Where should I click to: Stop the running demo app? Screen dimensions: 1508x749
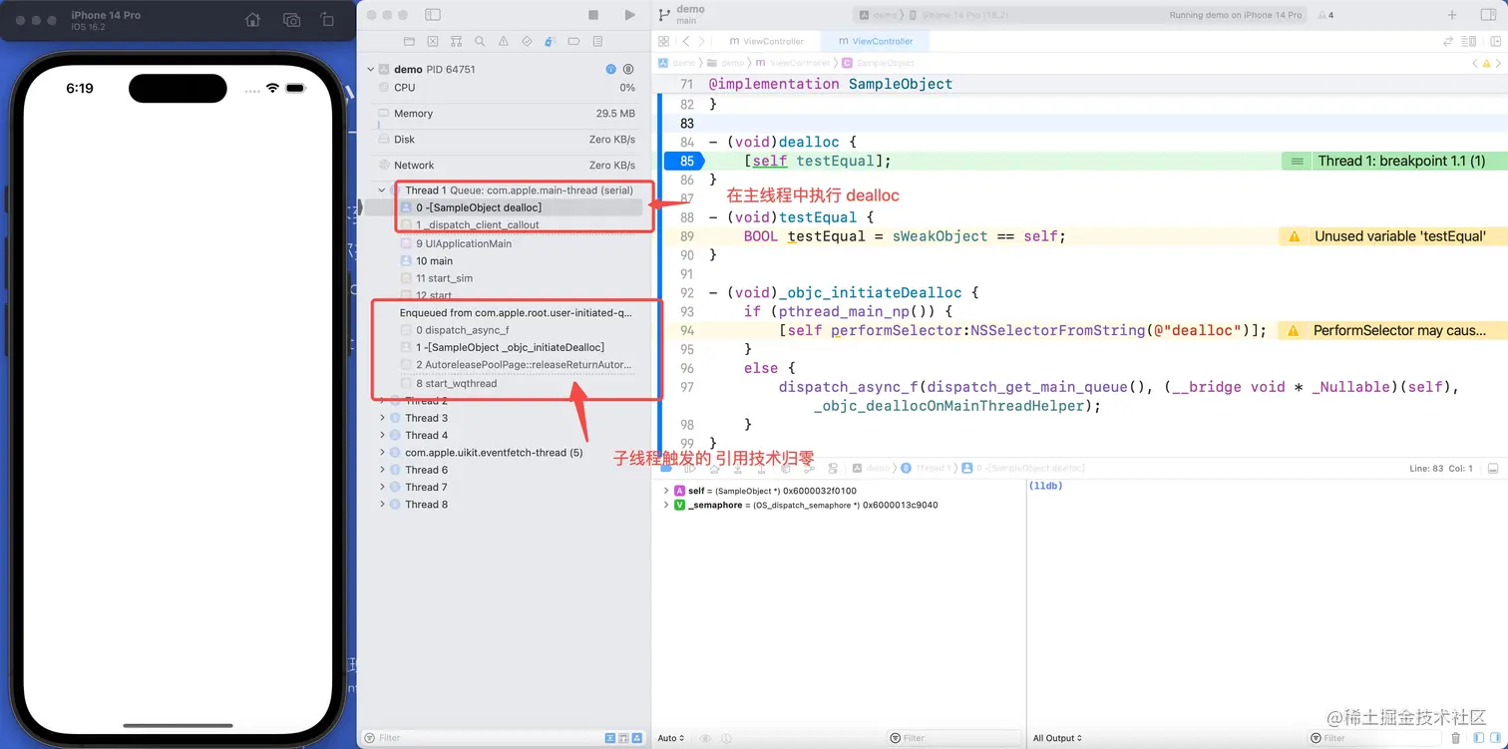point(593,15)
